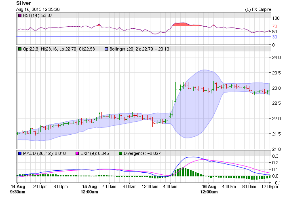This screenshot has height=197, width=287.
Task: Click the price axis label 22.0
Action: [276, 119]
